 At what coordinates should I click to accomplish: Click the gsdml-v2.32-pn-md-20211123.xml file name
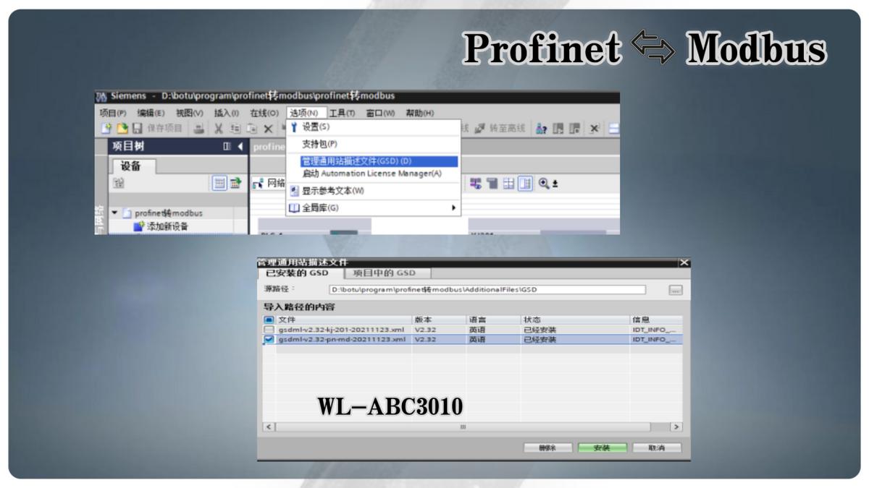click(342, 338)
